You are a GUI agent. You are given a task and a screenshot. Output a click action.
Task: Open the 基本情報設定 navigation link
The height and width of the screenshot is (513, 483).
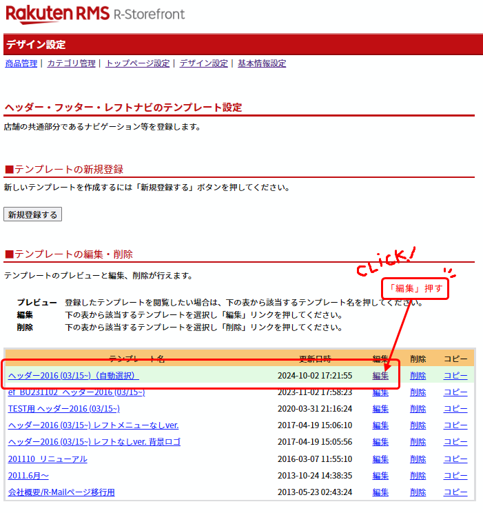(262, 63)
